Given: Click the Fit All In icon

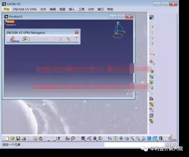Looking at the screenshot, I should [x=116, y=138].
